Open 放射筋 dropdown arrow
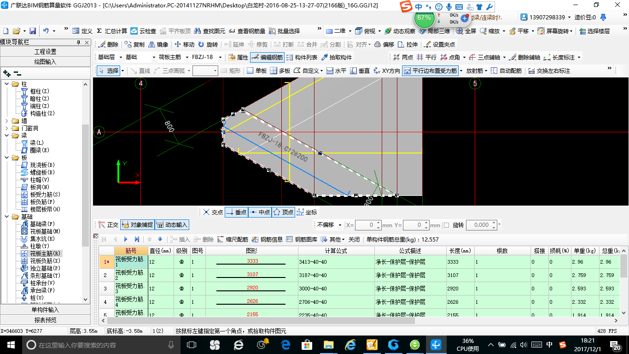This screenshot has width=629, height=354. click(x=486, y=71)
